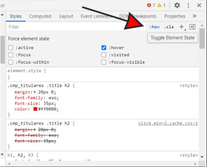Image resolution: width=207 pixels, height=167 pixels.
Task: Click the left pane scroll-down arrow
Action: [2, 154]
